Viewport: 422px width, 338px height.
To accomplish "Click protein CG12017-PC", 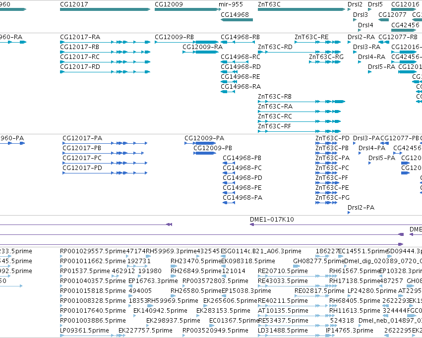I will 105,163.
